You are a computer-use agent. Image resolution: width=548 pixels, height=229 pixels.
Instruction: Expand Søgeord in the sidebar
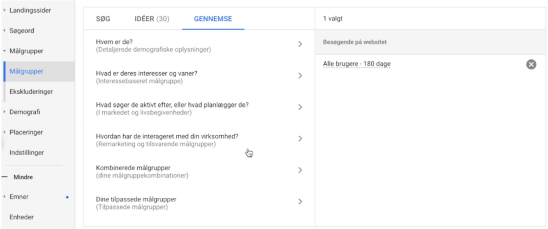(x=4, y=31)
